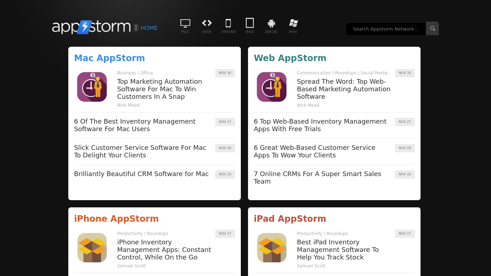This screenshot has width=491, height=276.
Task: Click the Mac marketing automation article thumbnail
Action: 92,87
